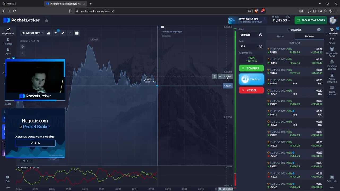Favorite the R$777 EUR/USD OTC transaction star
The width and height of the screenshot is (340, 191).
click(x=269, y=90)
